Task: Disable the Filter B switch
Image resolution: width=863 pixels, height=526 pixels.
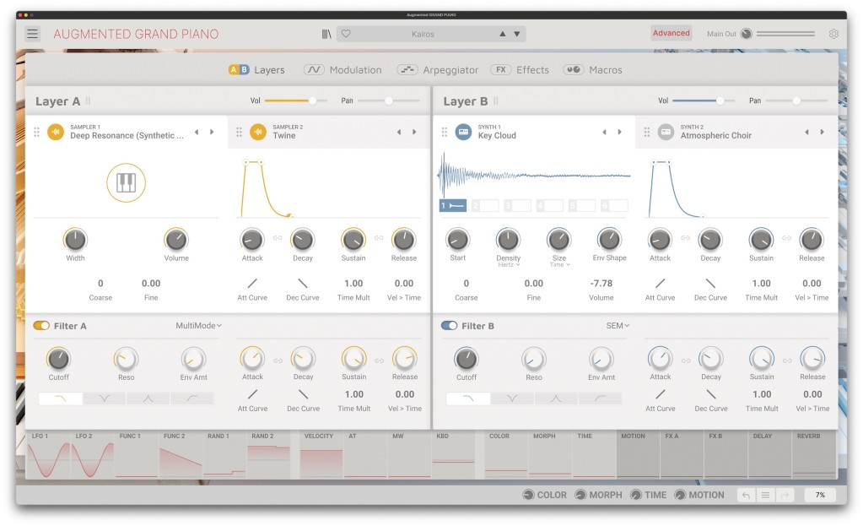Action: (449, 325)
